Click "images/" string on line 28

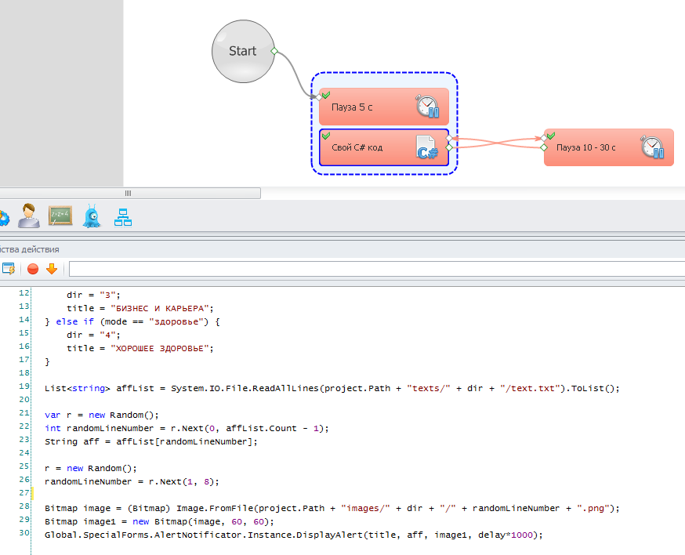click(x=366, y=509)
